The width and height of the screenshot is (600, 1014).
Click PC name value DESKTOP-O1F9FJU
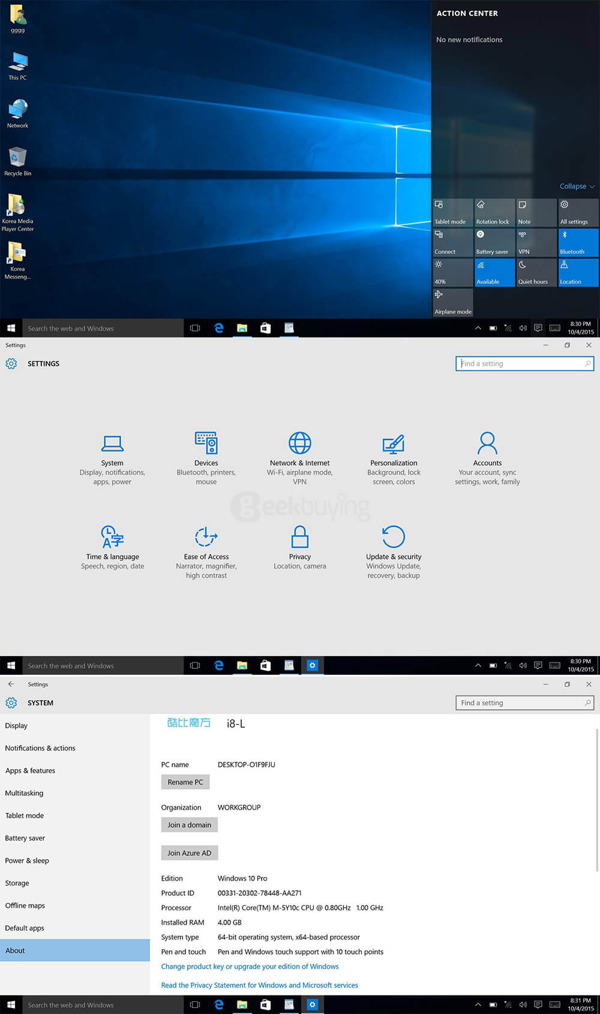tap(246, 765)
